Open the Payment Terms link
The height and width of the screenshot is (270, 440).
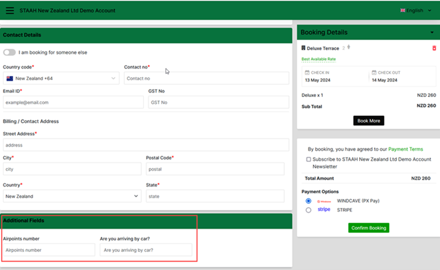click(x=405, y=149)
